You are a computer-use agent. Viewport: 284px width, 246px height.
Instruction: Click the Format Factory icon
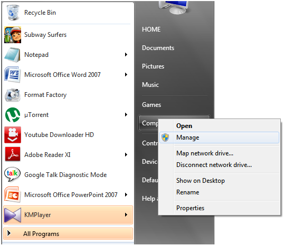[12, 95]
